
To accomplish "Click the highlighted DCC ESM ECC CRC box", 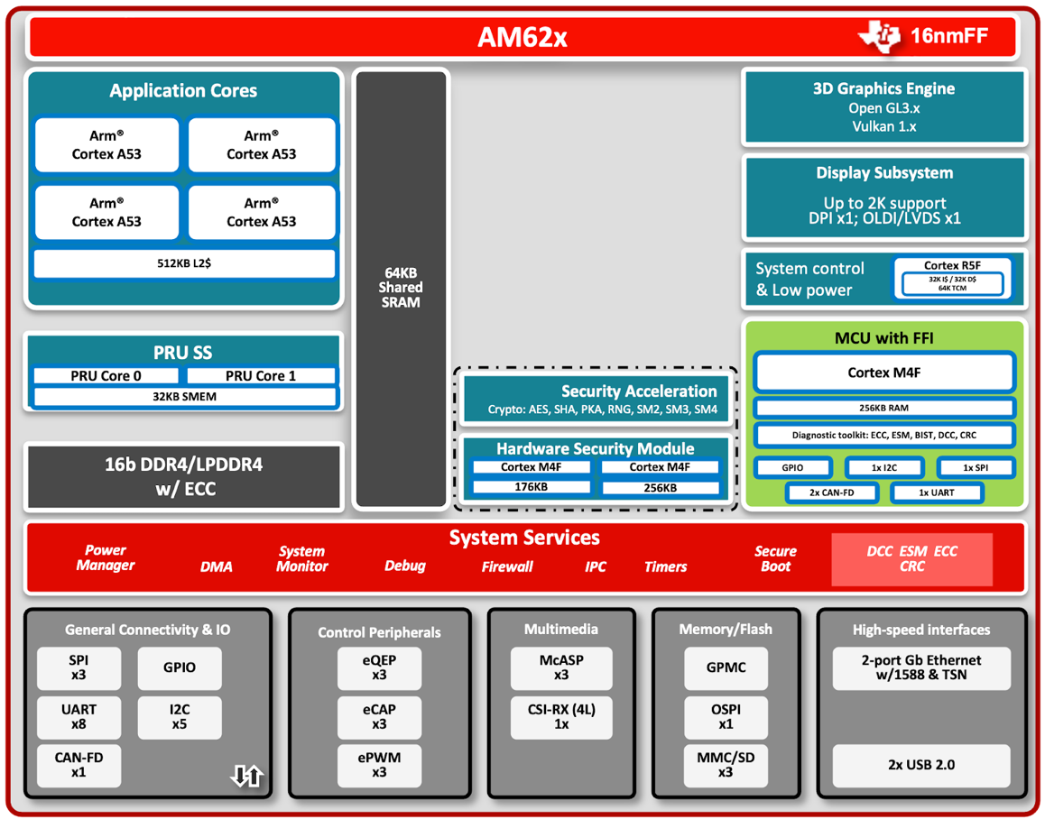I will (911, 559).
